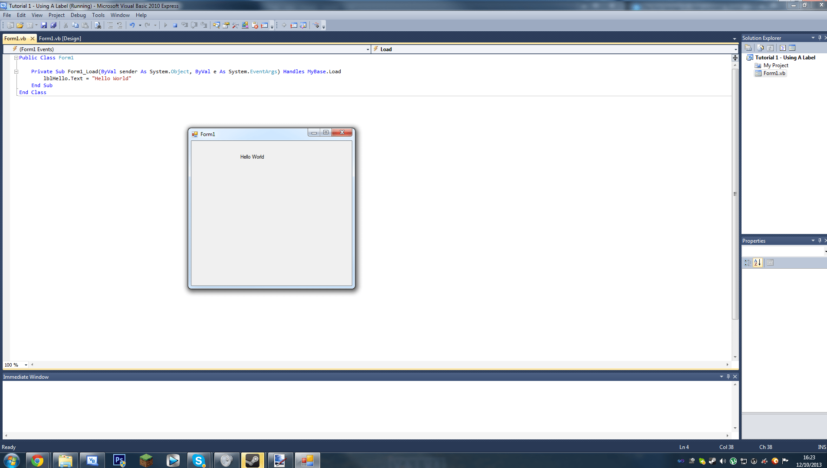Collapse the Public Class Form1 code block
This screenshot has width=827, height=468.
click(x=16, y=58)
